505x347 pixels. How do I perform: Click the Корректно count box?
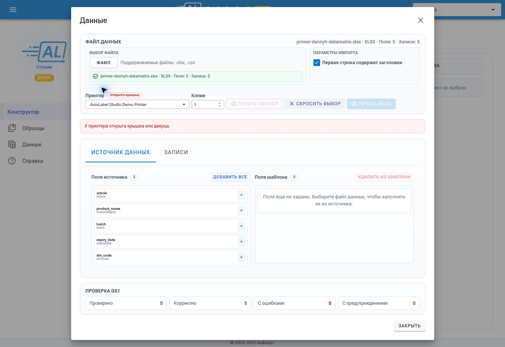tap(210, 303)
